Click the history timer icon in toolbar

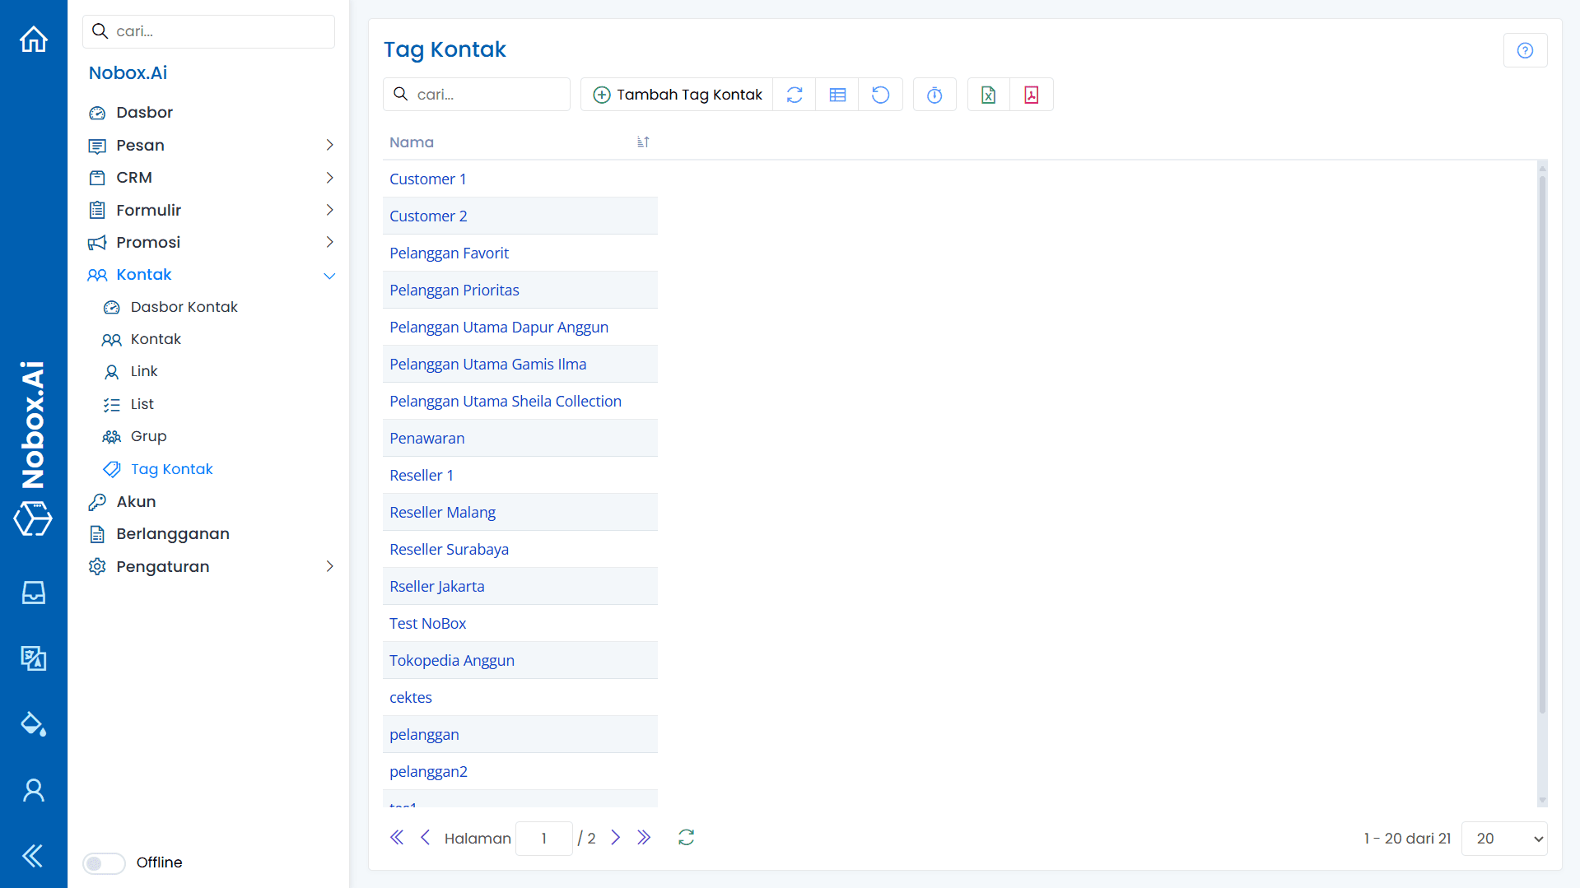(x=934, y=95)
